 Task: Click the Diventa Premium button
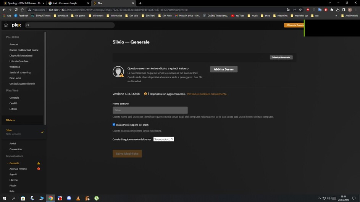(294, 25)
